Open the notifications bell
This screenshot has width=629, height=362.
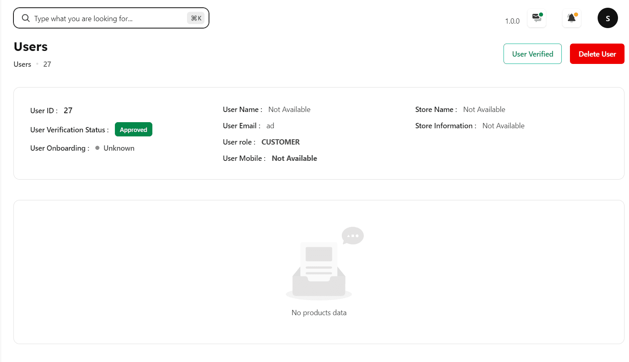572,18
